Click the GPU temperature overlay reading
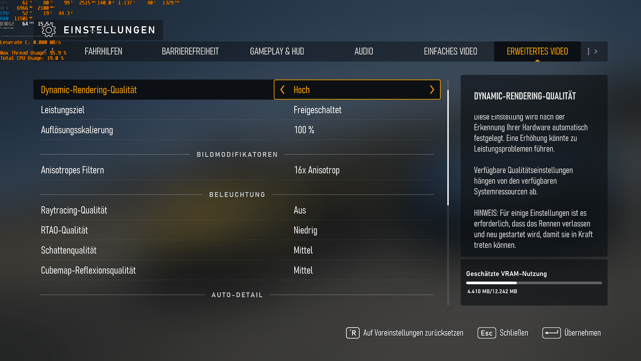 point(27,3)
